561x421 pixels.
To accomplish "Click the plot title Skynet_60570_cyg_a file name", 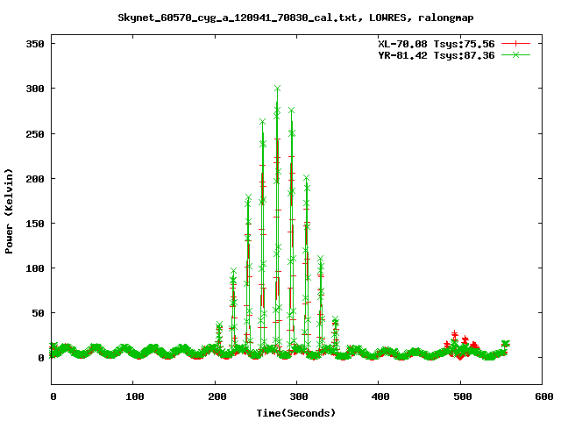I will coord(238,18).
